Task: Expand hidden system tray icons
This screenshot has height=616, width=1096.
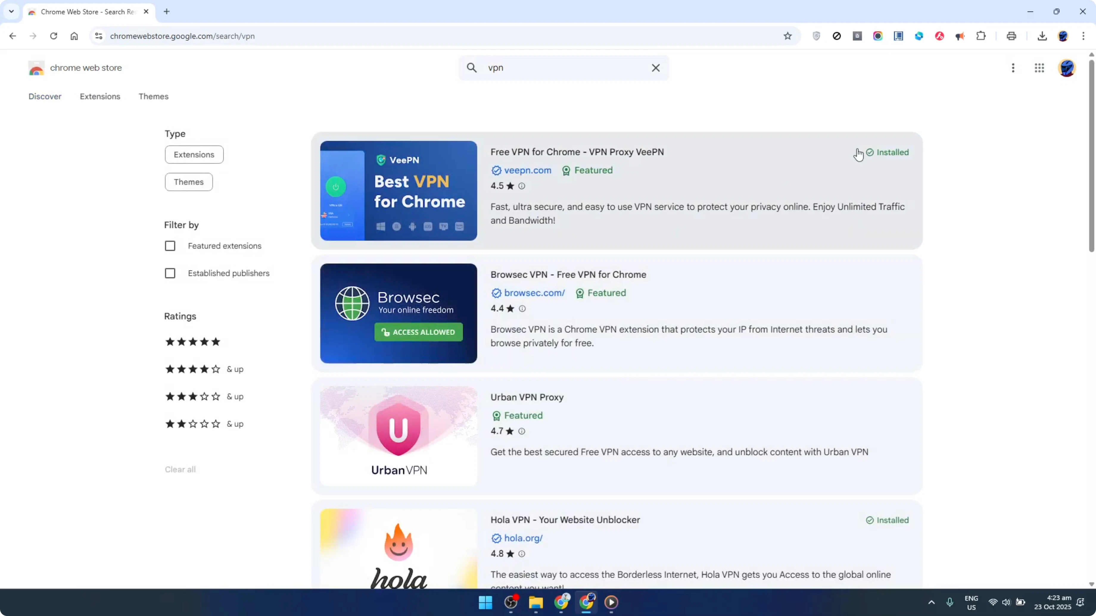Action: tap(931, 602)
